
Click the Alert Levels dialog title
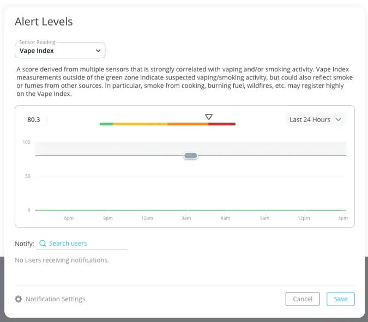tap(44, 22)
